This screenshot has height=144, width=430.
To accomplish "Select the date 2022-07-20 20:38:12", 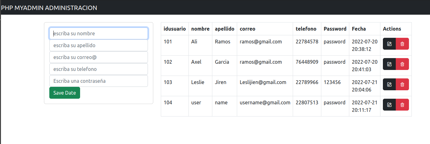I will click(365, 45).
